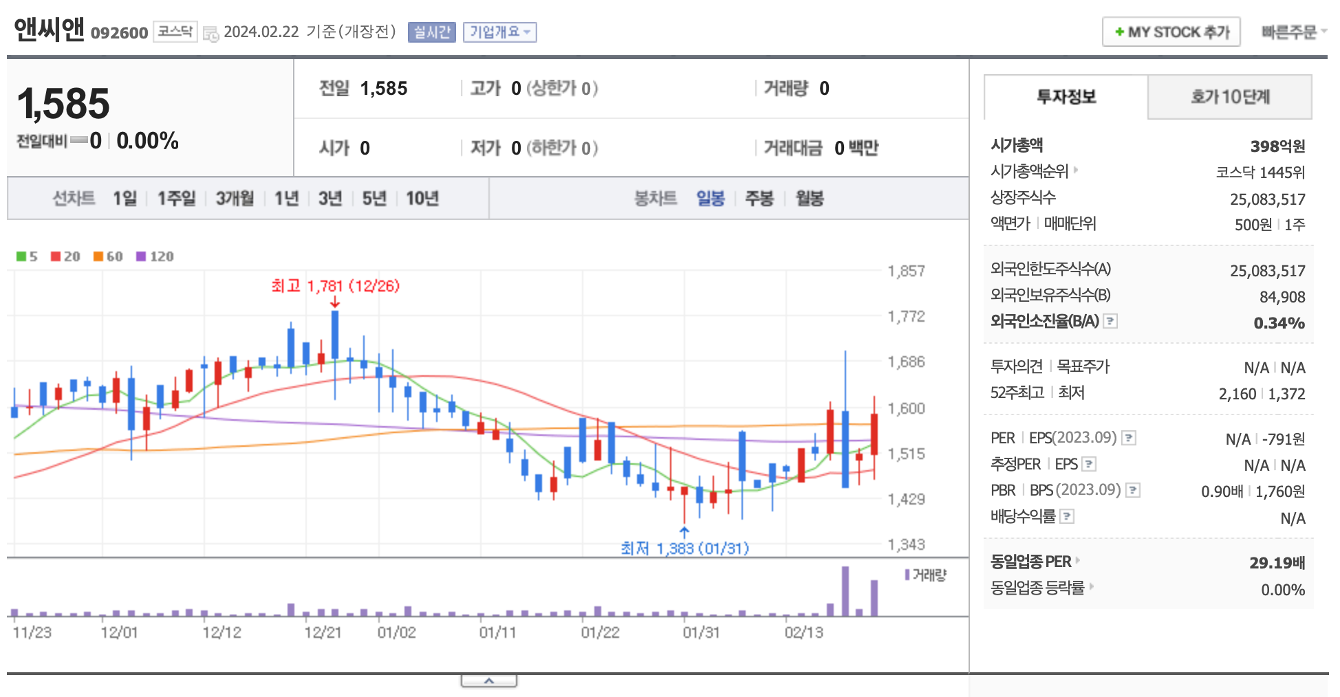This screenshot has height=697, width=1340.
Task: Select the 주봉 weekly candle view
Action: (759, 199)
